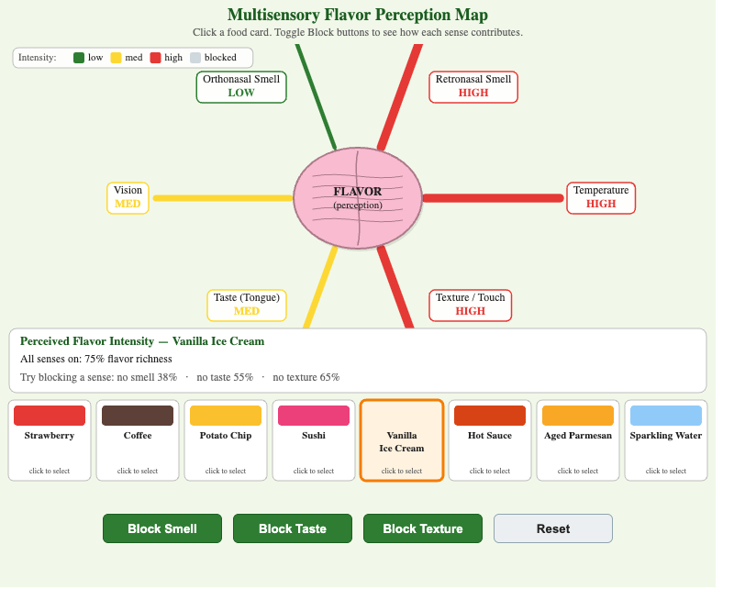
Task: Select the Hot Sauce card
Action: tap(490, 440)
